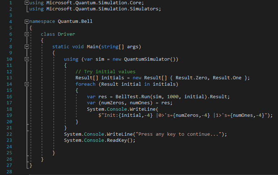The image size is (278, 175).
Task: Click System.Console.ReadKey() call
Action: coord(98,140)
